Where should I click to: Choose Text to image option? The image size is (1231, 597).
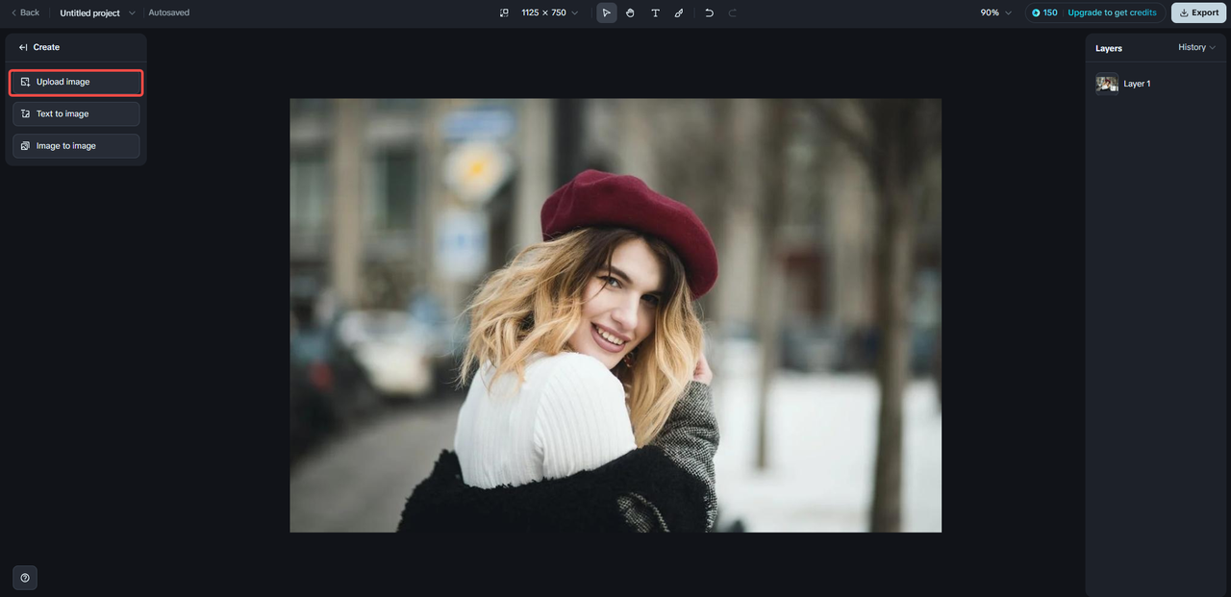pos(76,113)
